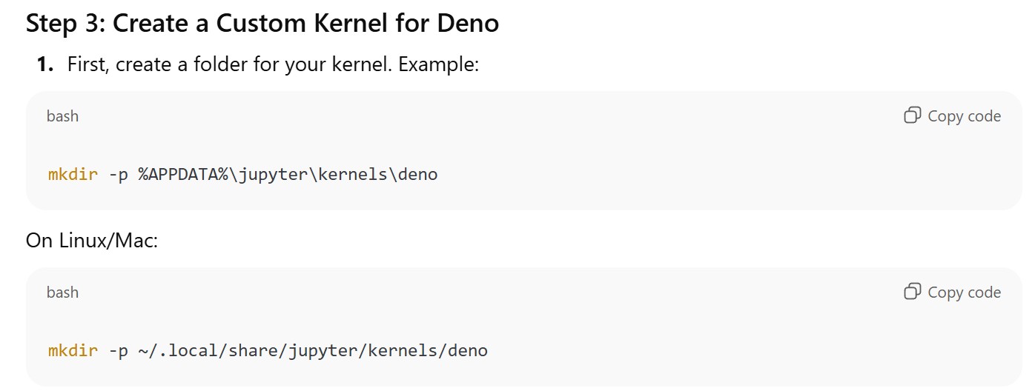Select the list number "1." marker
The image size is (1035, 391).
[x=46, y=64]
